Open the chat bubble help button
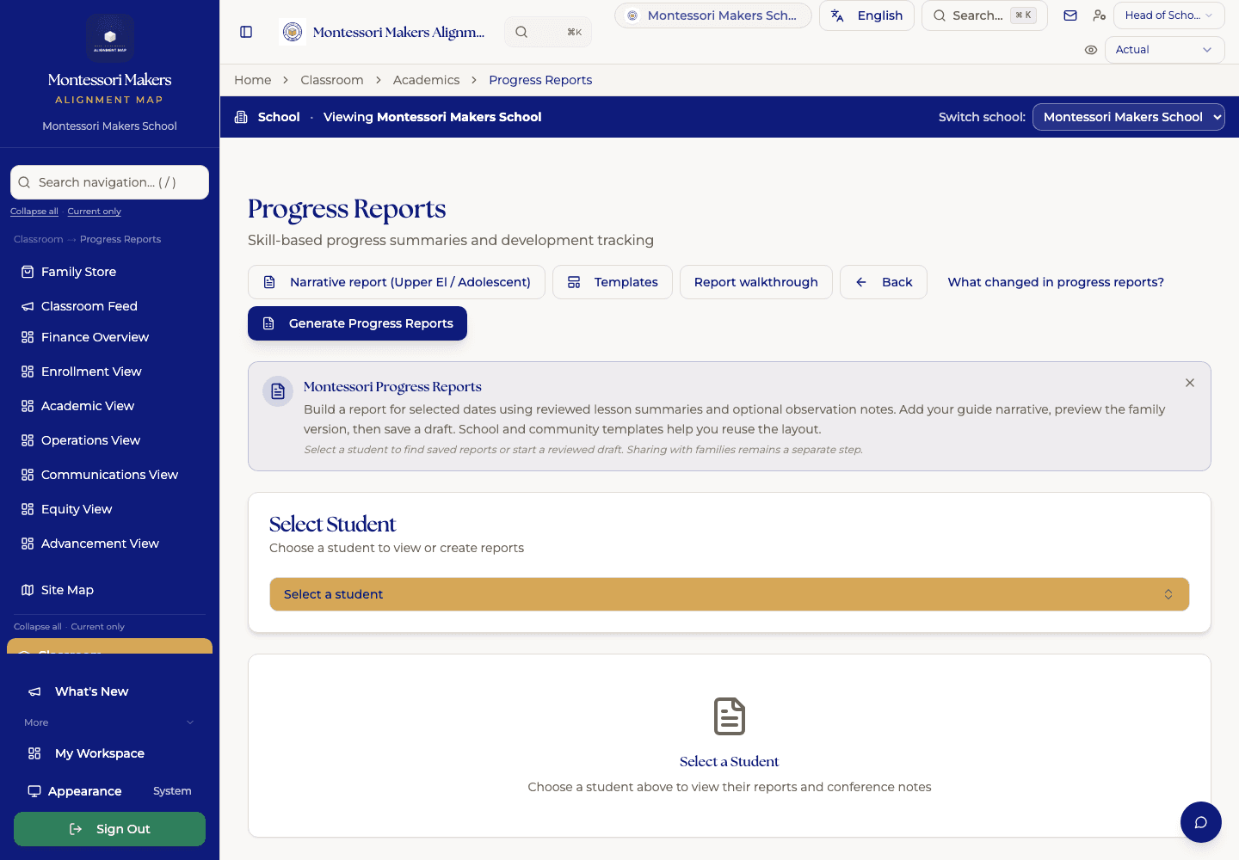The image size is (1239, 860). point(1201,822)
